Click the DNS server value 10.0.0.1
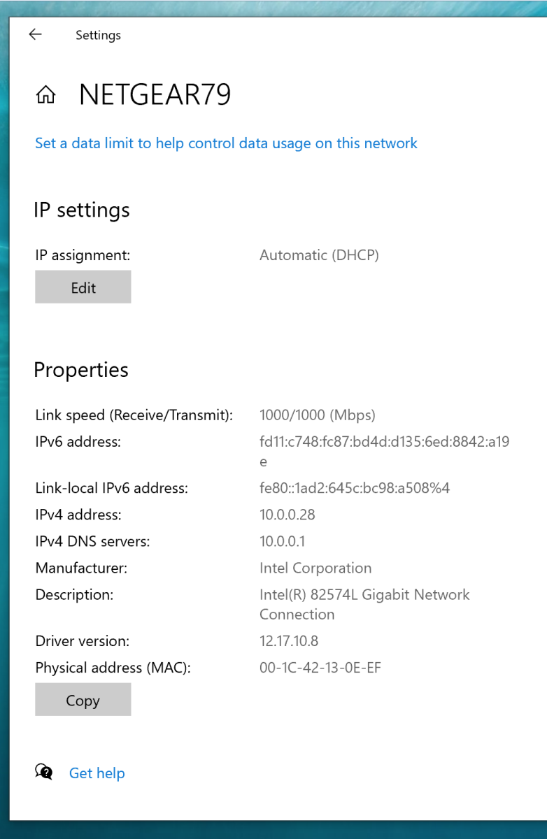 [283, 541]
